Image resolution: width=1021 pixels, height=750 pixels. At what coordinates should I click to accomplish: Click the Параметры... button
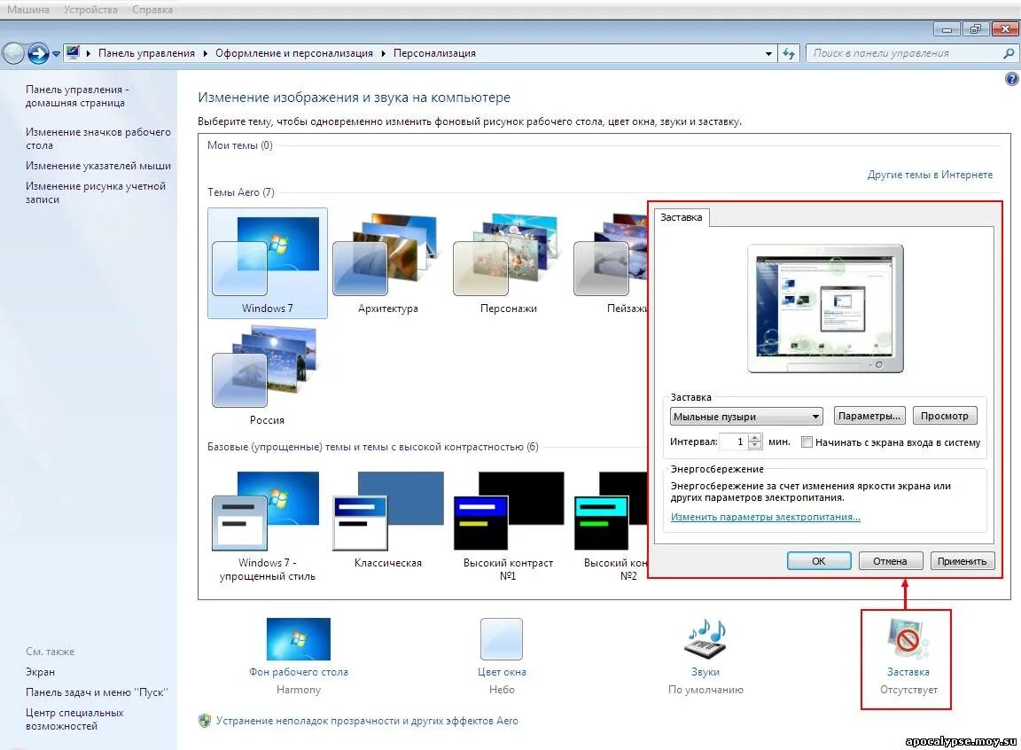(869, 416)
